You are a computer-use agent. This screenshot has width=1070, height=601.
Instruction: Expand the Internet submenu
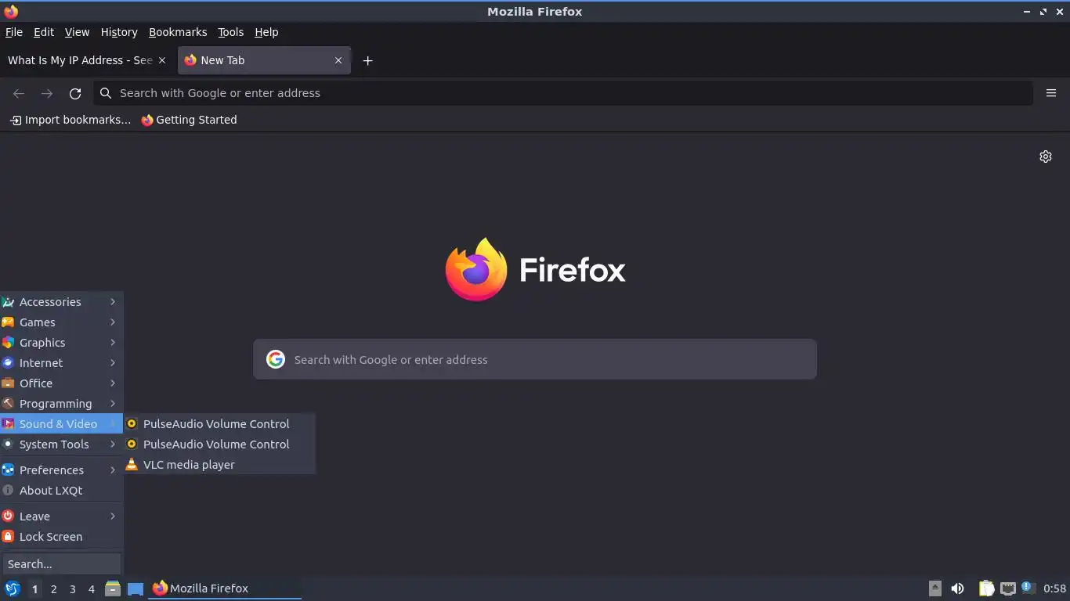[62, 363]
